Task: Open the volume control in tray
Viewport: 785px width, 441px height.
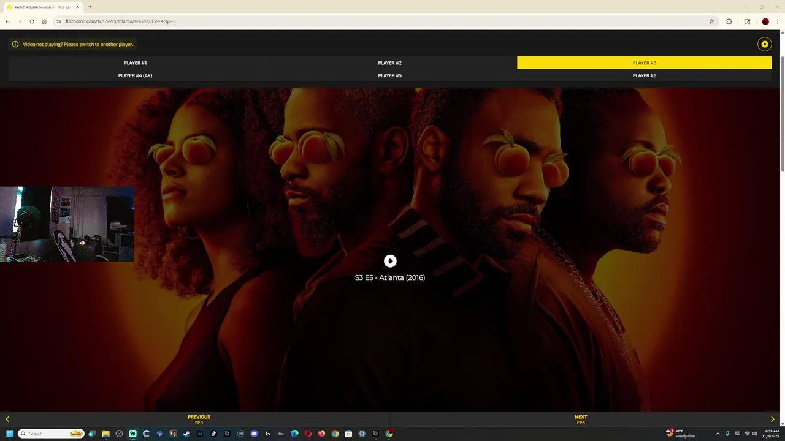Action: tap(756, 434)
